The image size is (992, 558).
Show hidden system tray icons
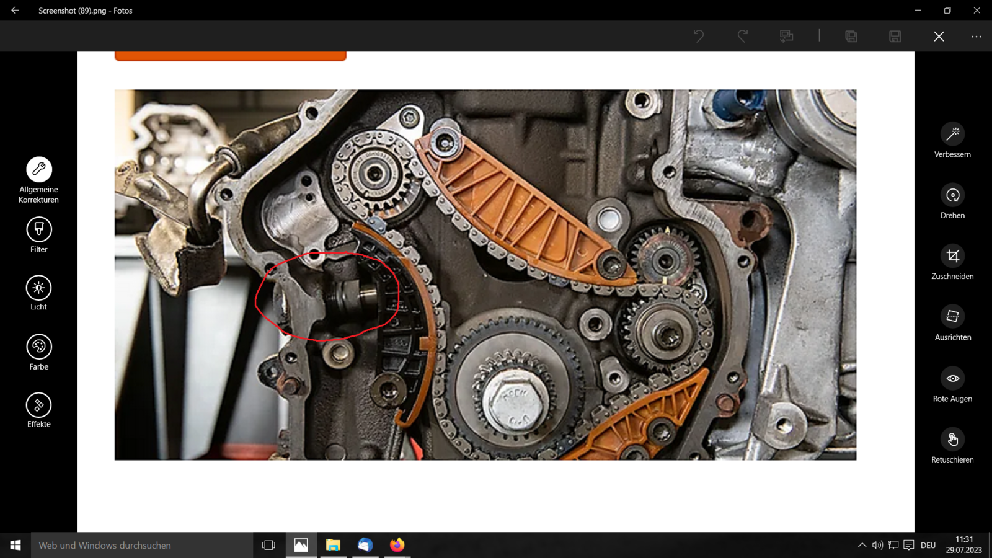(862, 545)
